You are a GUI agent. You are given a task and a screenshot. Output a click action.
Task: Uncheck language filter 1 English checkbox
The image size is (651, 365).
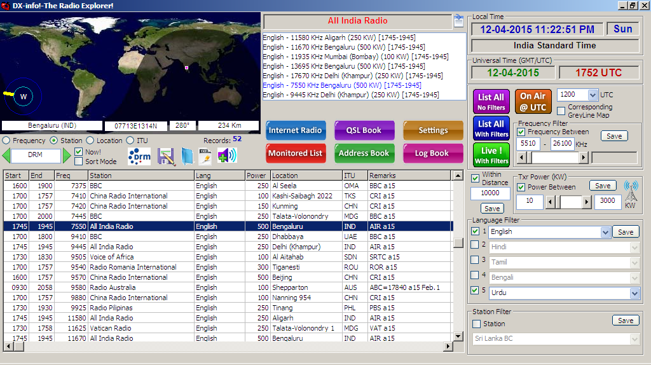coord(476,231)
